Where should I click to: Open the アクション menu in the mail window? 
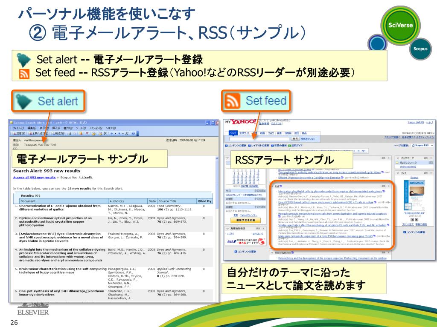tap(96, 128)
